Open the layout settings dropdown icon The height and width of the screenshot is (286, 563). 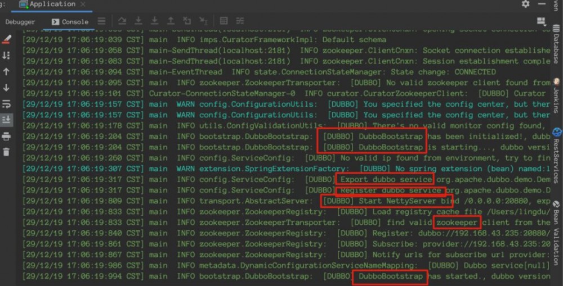[542, 21]
